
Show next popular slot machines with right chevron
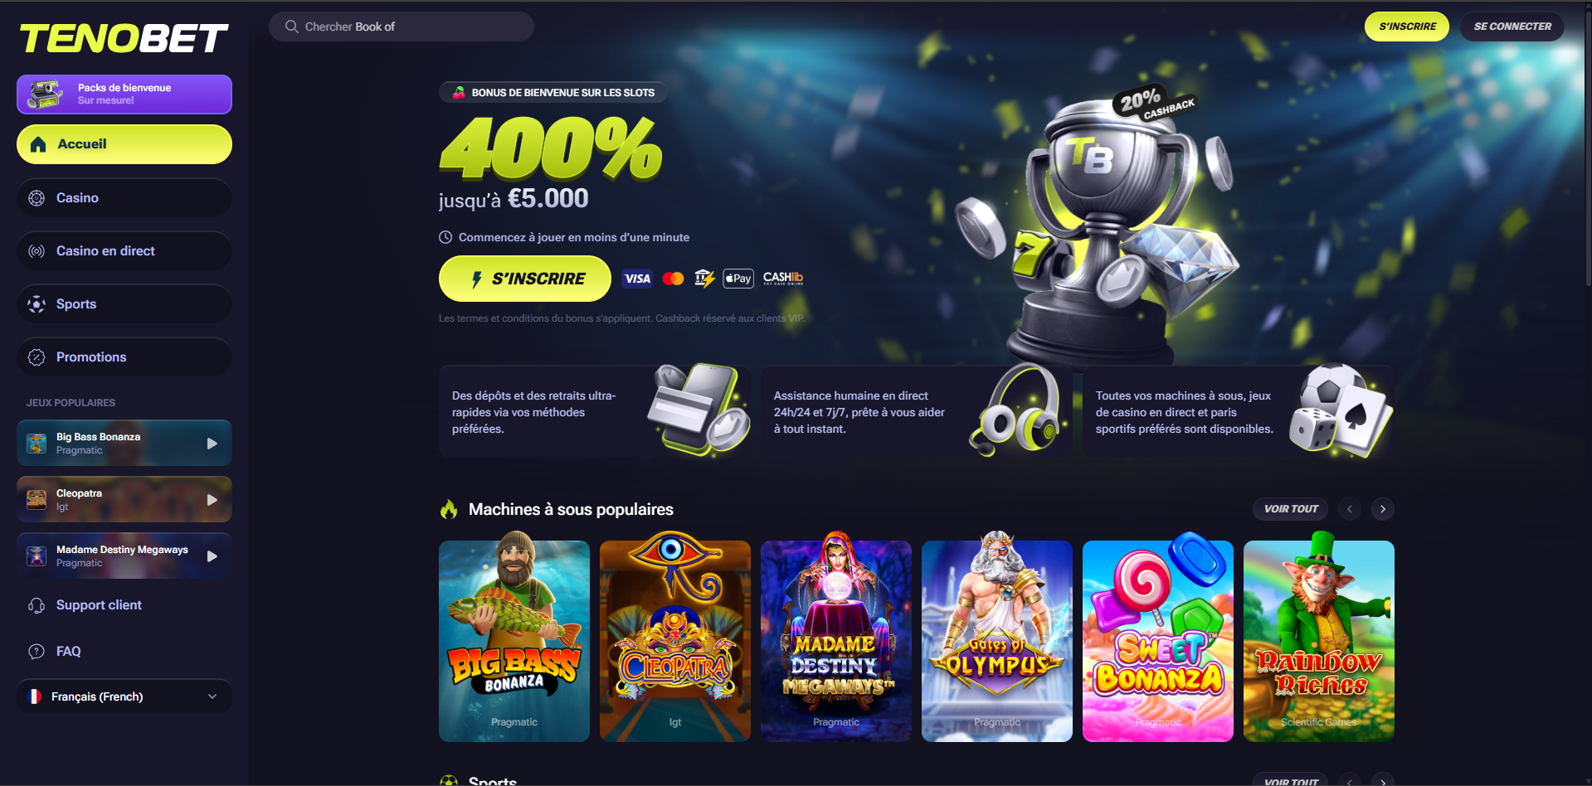click(1383, 509)
